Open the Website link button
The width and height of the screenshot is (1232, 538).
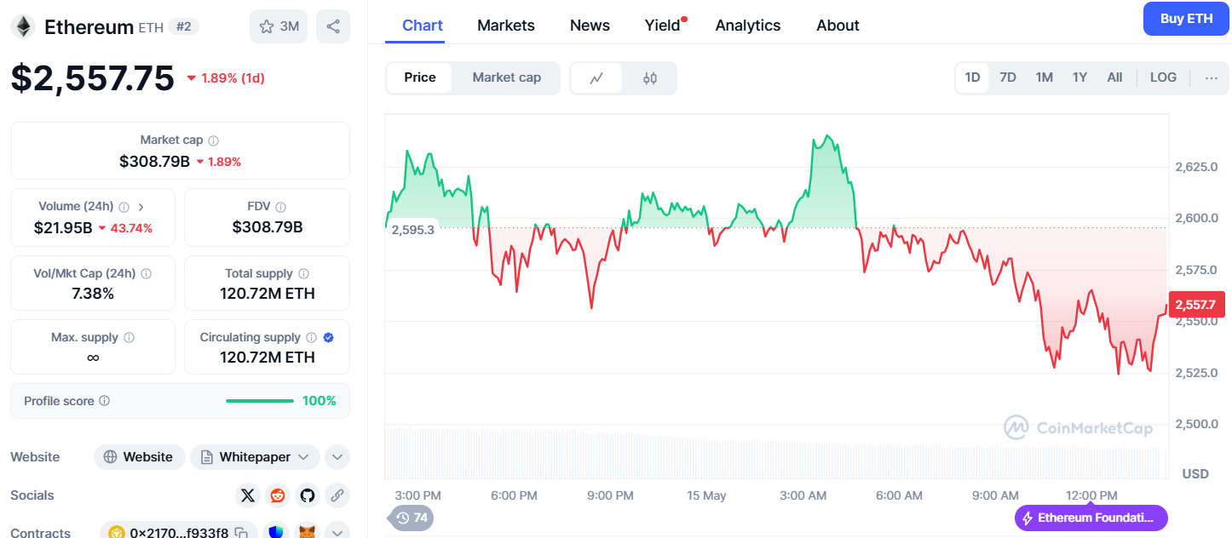point(139,457)
